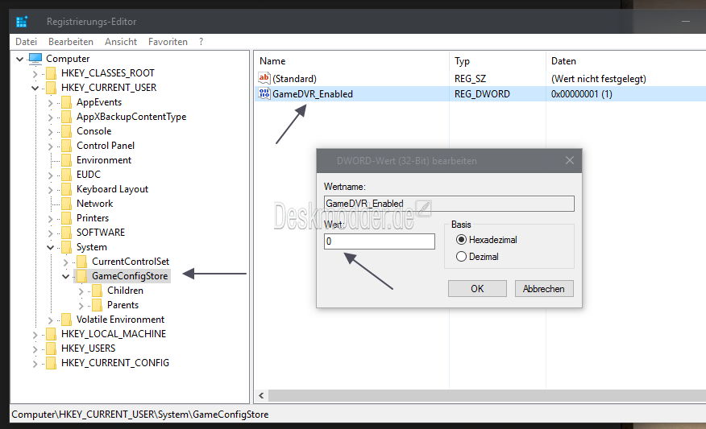
Task: Click the Computer icon in tree root
Action: point(35,59)
